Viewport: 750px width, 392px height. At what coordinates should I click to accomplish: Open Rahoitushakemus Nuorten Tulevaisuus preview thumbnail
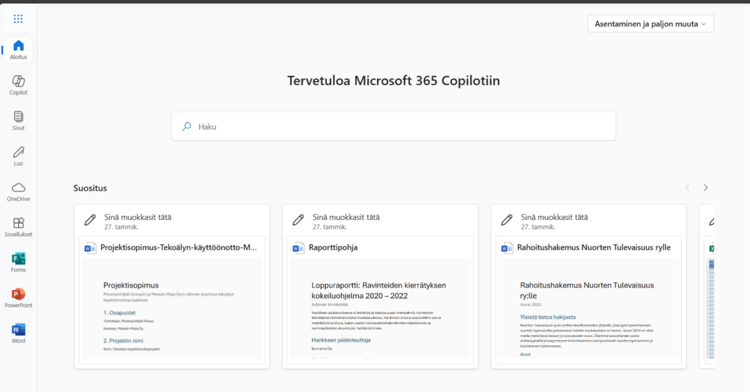point(588,309)
